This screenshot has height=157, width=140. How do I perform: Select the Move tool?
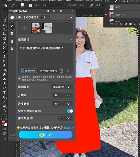tap(4, 16)
